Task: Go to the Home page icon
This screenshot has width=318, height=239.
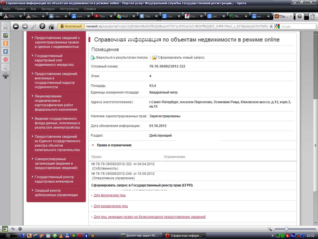Action: coord(51,26)
